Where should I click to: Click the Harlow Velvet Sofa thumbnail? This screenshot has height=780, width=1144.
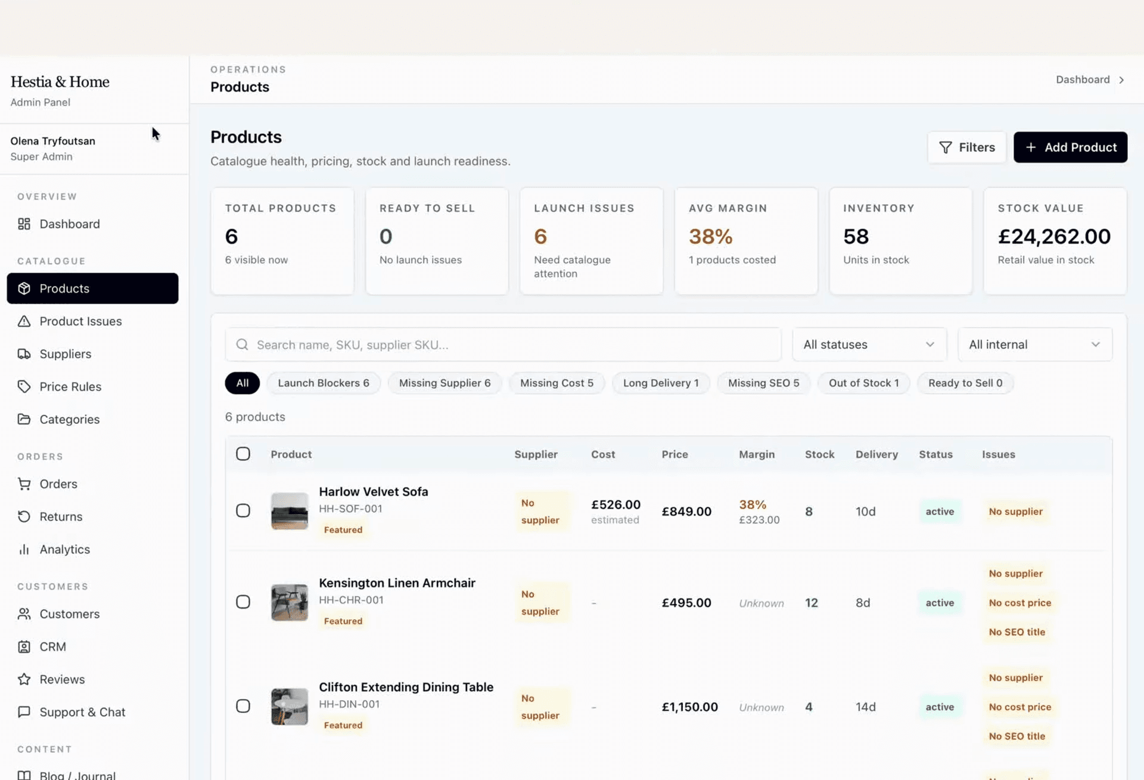(290, 511)
